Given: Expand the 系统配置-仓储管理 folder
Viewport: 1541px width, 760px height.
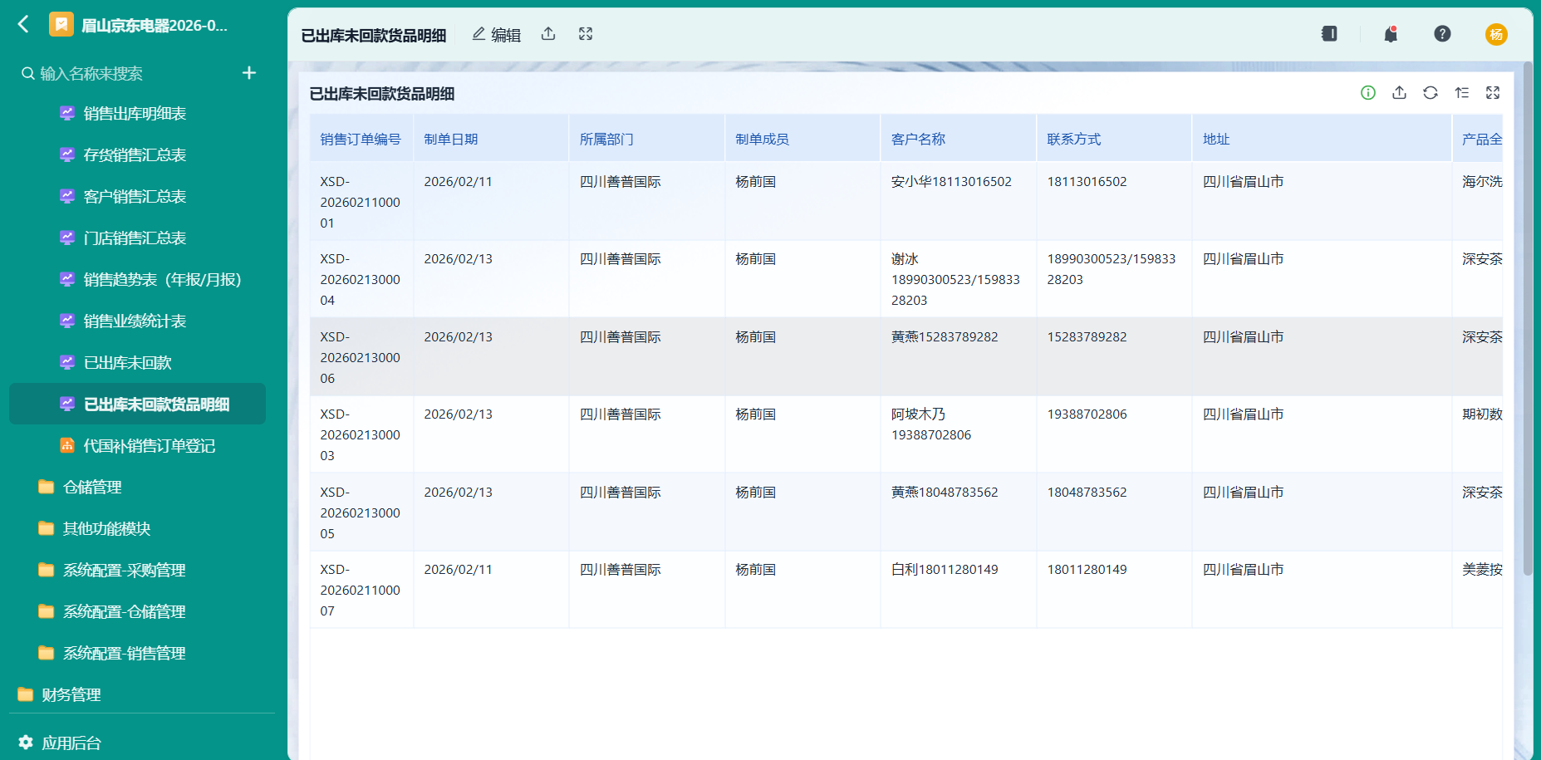Looking at the screenshot, I should (x=137, y=612).
